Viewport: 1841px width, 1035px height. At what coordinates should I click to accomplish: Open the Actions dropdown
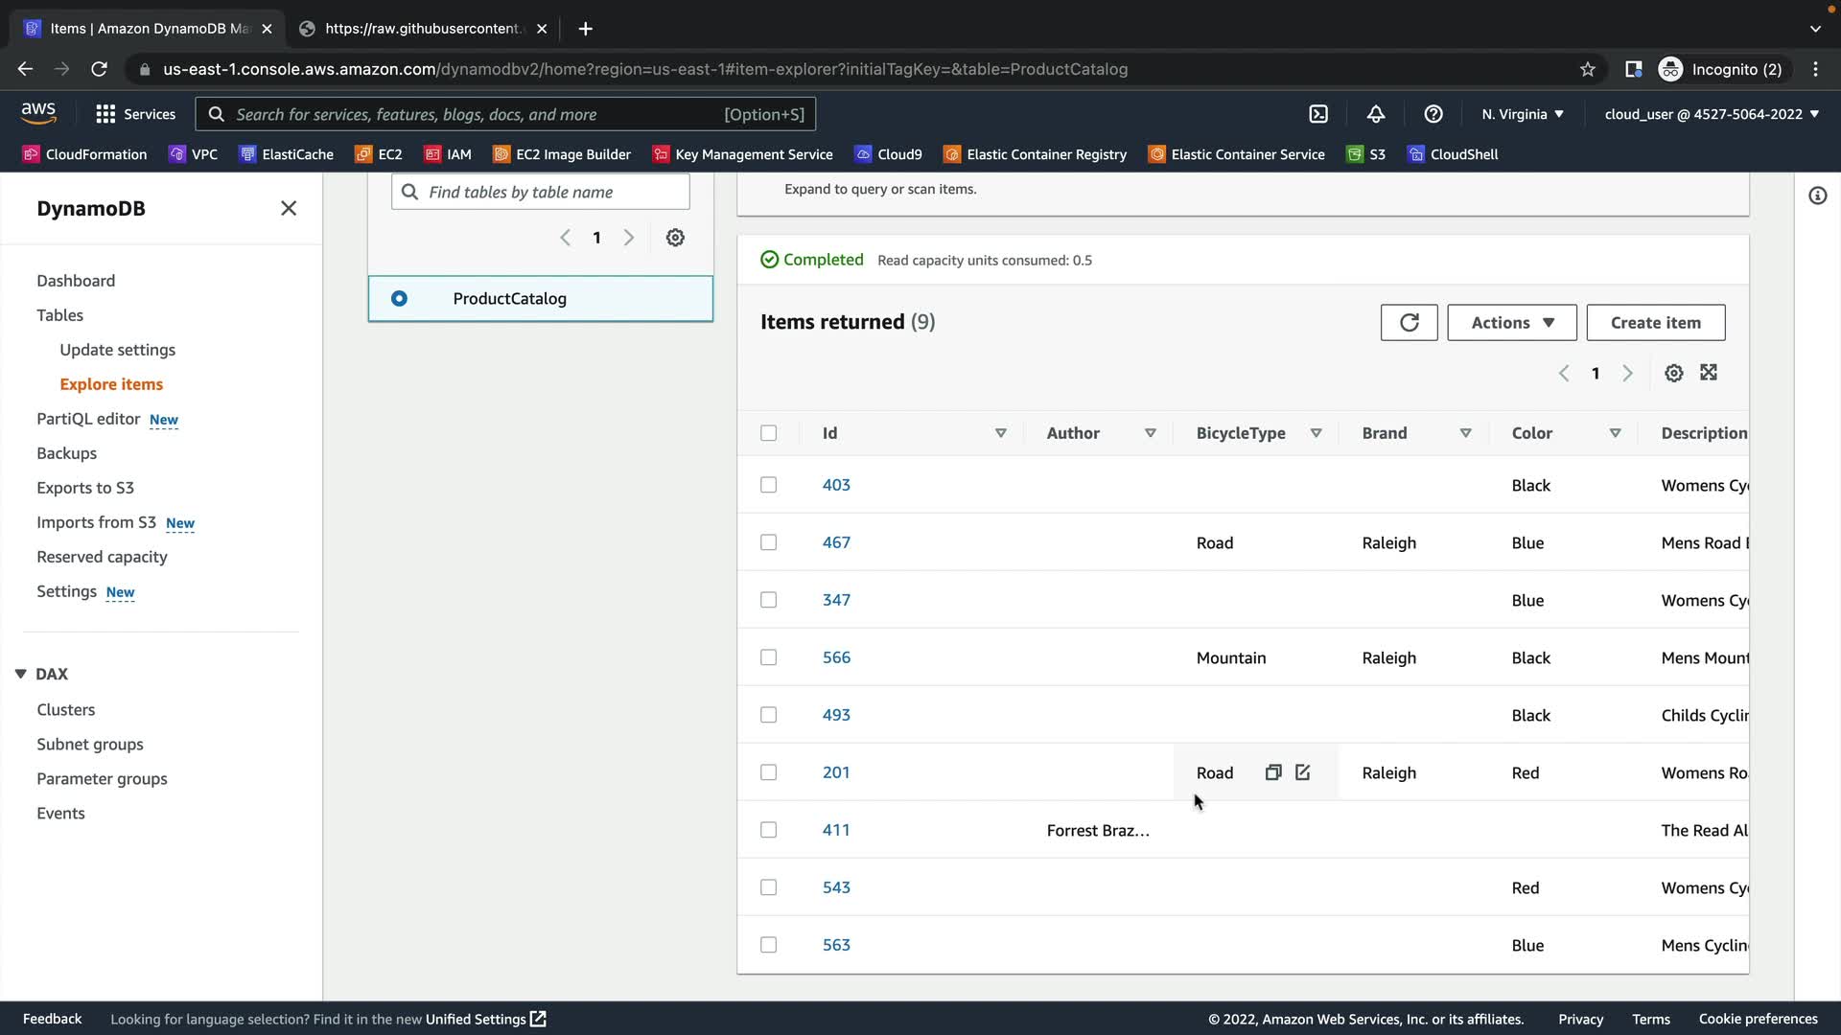click(x=1511, y=323)
